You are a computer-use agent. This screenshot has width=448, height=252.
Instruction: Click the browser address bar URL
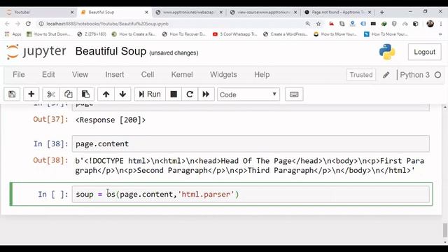point(107,24)
